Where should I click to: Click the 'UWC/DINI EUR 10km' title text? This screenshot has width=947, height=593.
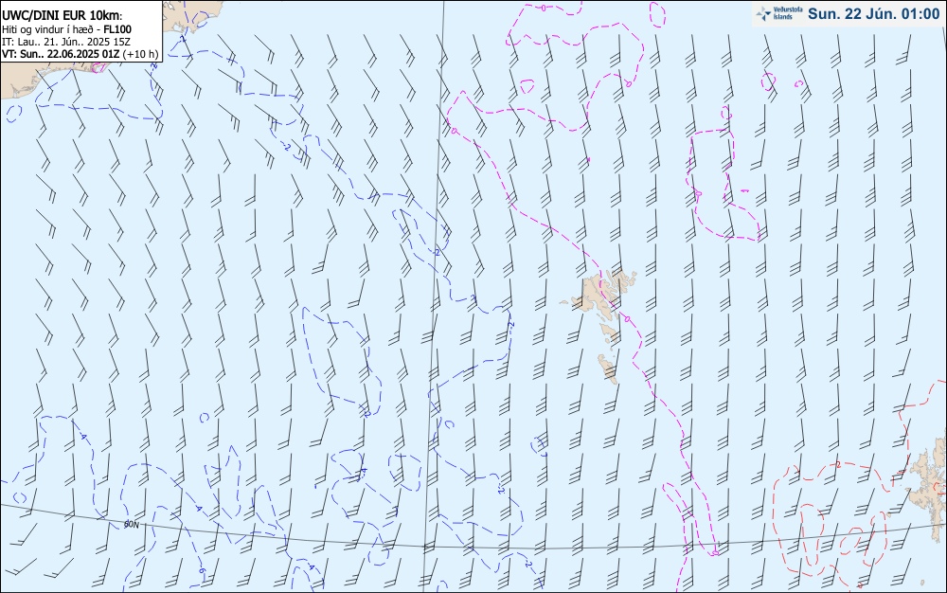[62, 16]
